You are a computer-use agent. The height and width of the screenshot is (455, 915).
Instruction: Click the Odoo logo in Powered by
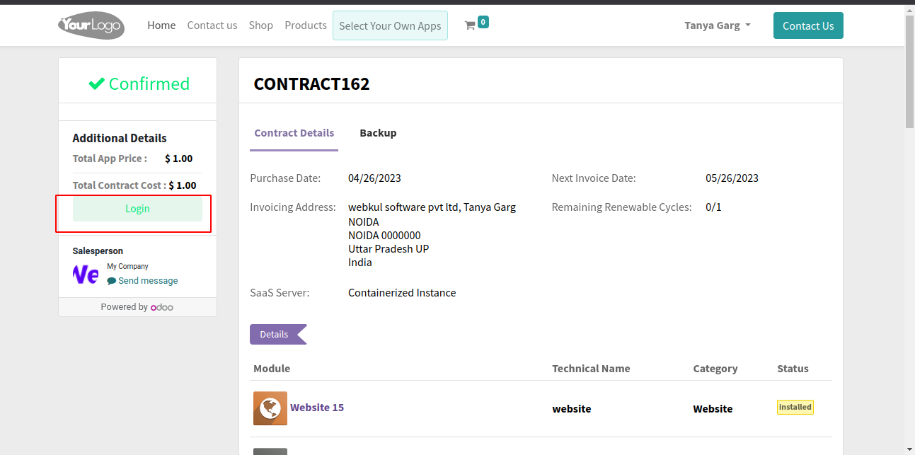coord(162,307)
